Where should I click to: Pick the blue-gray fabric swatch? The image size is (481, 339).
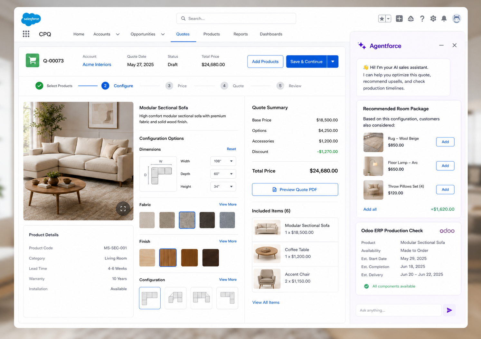coord(227,220)
